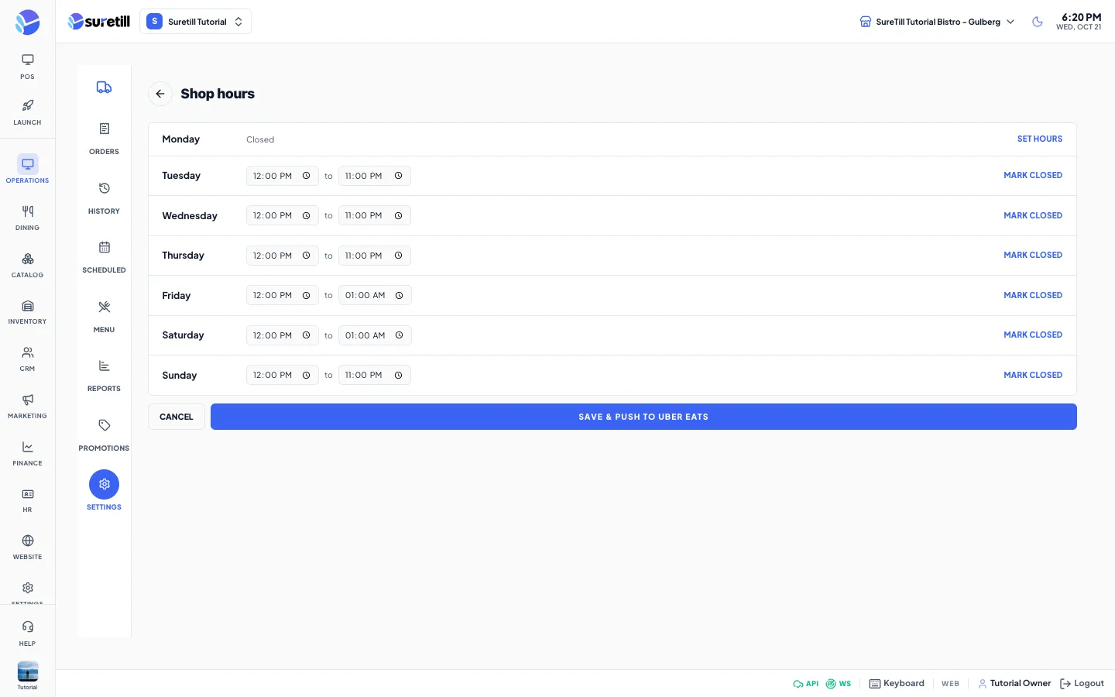
Task: Select the Operations section
Action: coord(27,170)
